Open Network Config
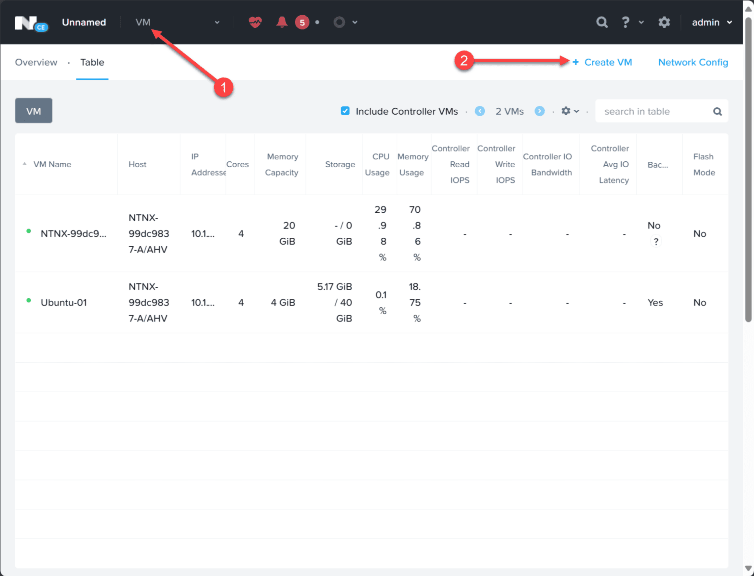The height and width of the screenshot is (576, 754). pyautogui.click(x=693, y=62)
